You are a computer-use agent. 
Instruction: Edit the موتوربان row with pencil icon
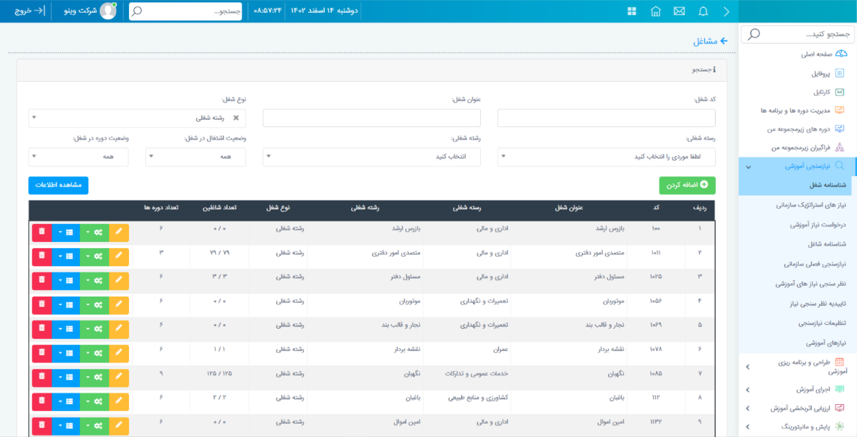[119, 305]
